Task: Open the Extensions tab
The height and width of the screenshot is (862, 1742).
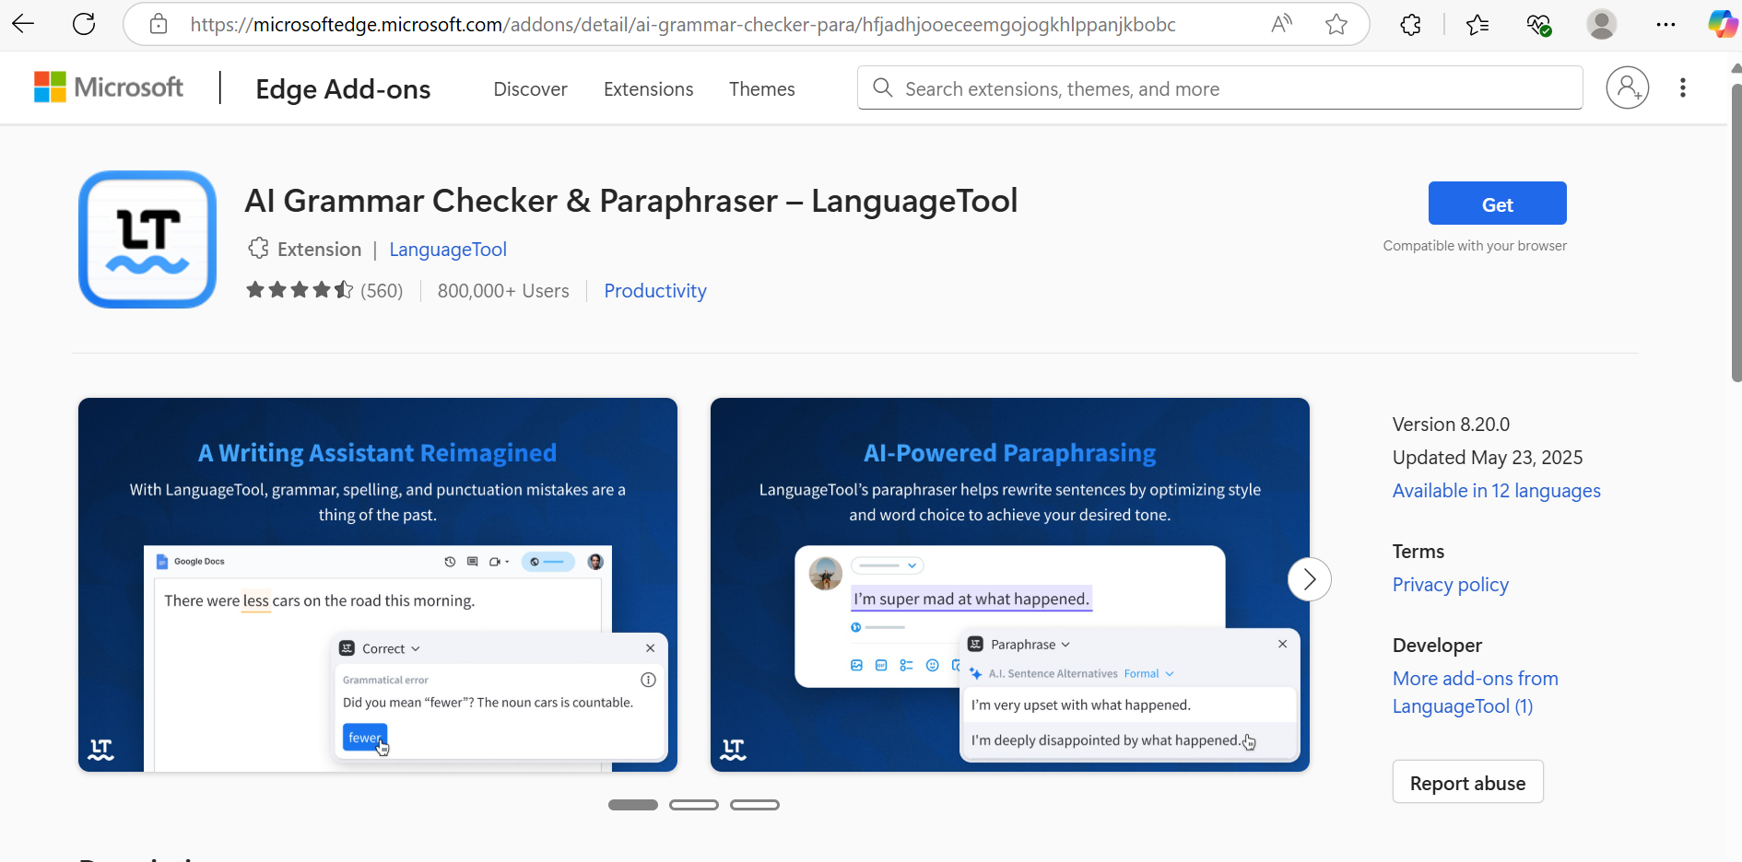Action: pos(648,89)
